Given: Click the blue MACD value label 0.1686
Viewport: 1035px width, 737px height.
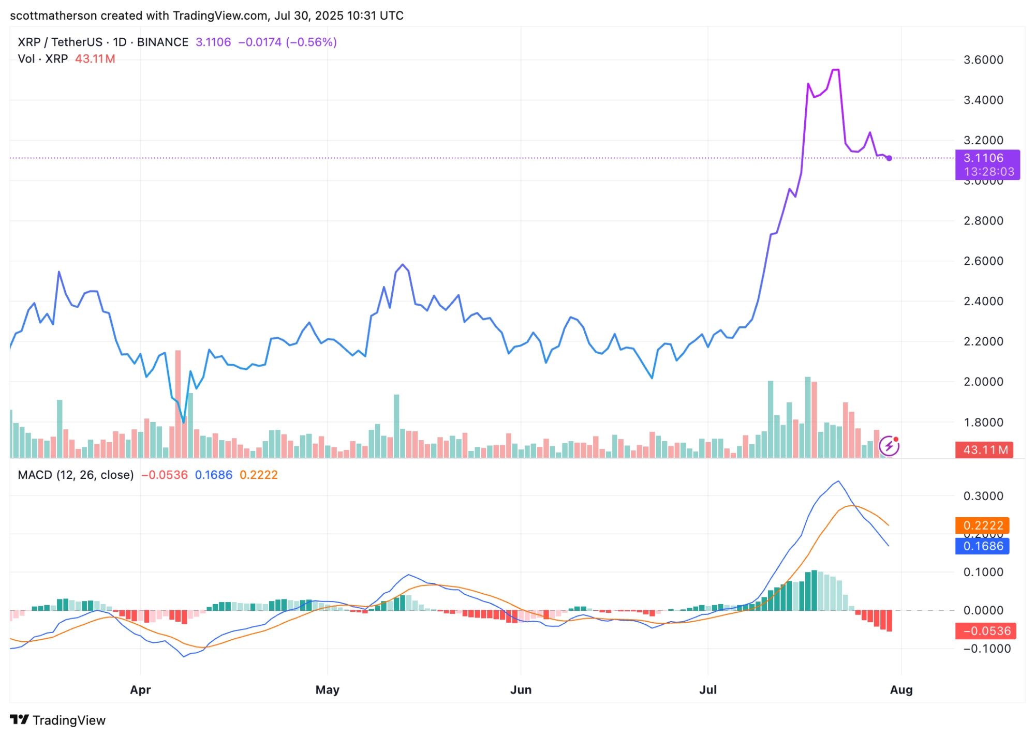Looking at the screenshot, I should 982,546.
